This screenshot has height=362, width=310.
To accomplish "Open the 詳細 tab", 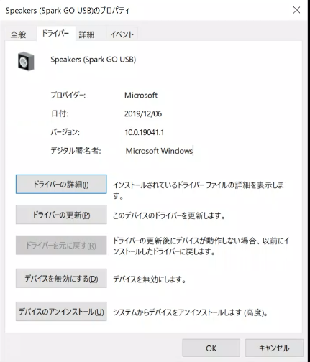I will pyautogui.click(x=86, y=34).
